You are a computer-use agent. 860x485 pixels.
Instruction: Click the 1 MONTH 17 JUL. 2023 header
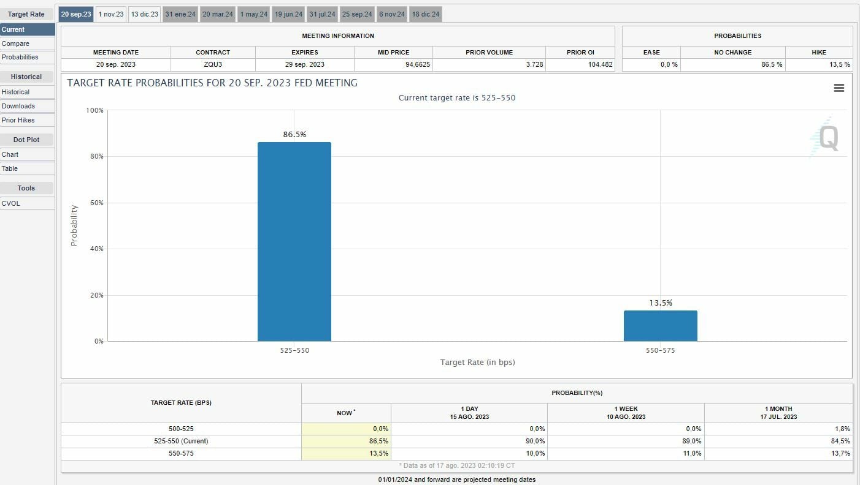778,413
